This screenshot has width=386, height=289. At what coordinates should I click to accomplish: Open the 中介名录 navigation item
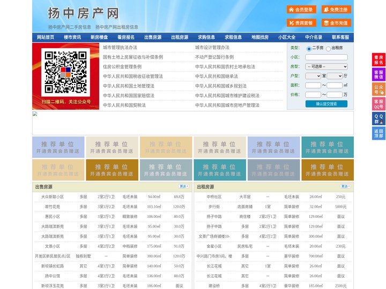314,37
